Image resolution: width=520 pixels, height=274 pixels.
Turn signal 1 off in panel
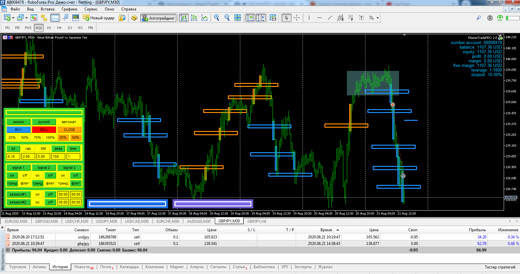25,175
